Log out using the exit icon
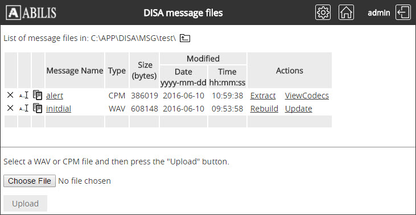416x215 pixels. coord(403,13)
